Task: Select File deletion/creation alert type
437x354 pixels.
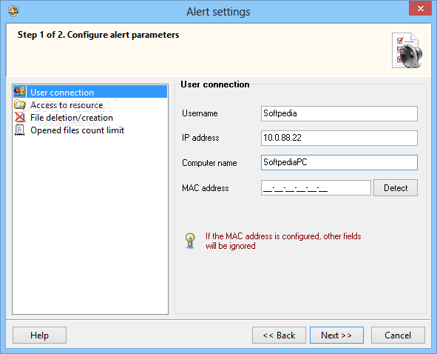Action: click(x=72, y=118)
